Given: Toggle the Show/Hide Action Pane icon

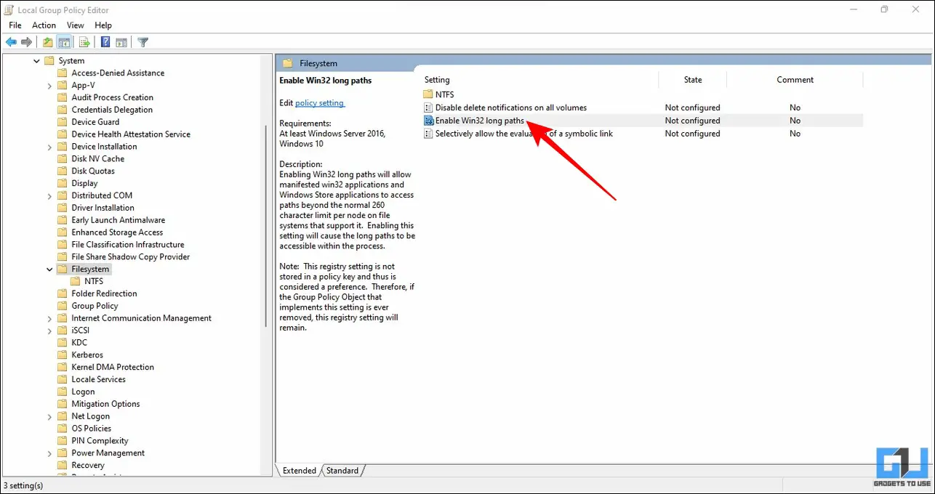Looking at the screenshot, I should pyautogui.click(x=121, y=42).
